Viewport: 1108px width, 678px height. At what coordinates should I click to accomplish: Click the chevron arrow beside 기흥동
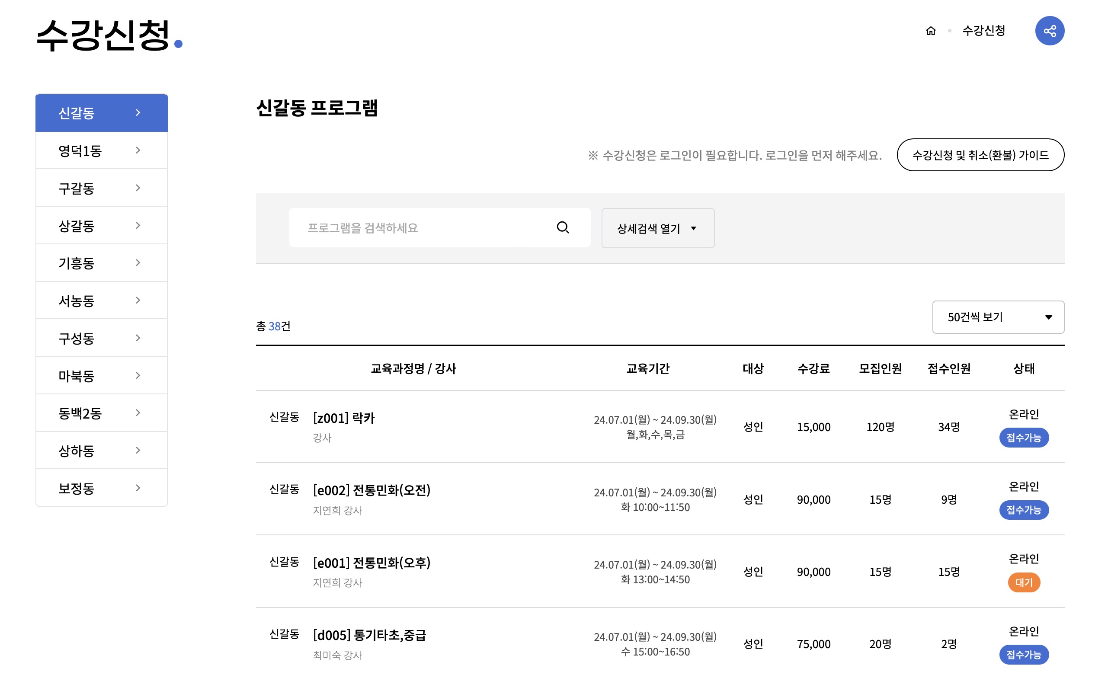[x=138, y=262]
